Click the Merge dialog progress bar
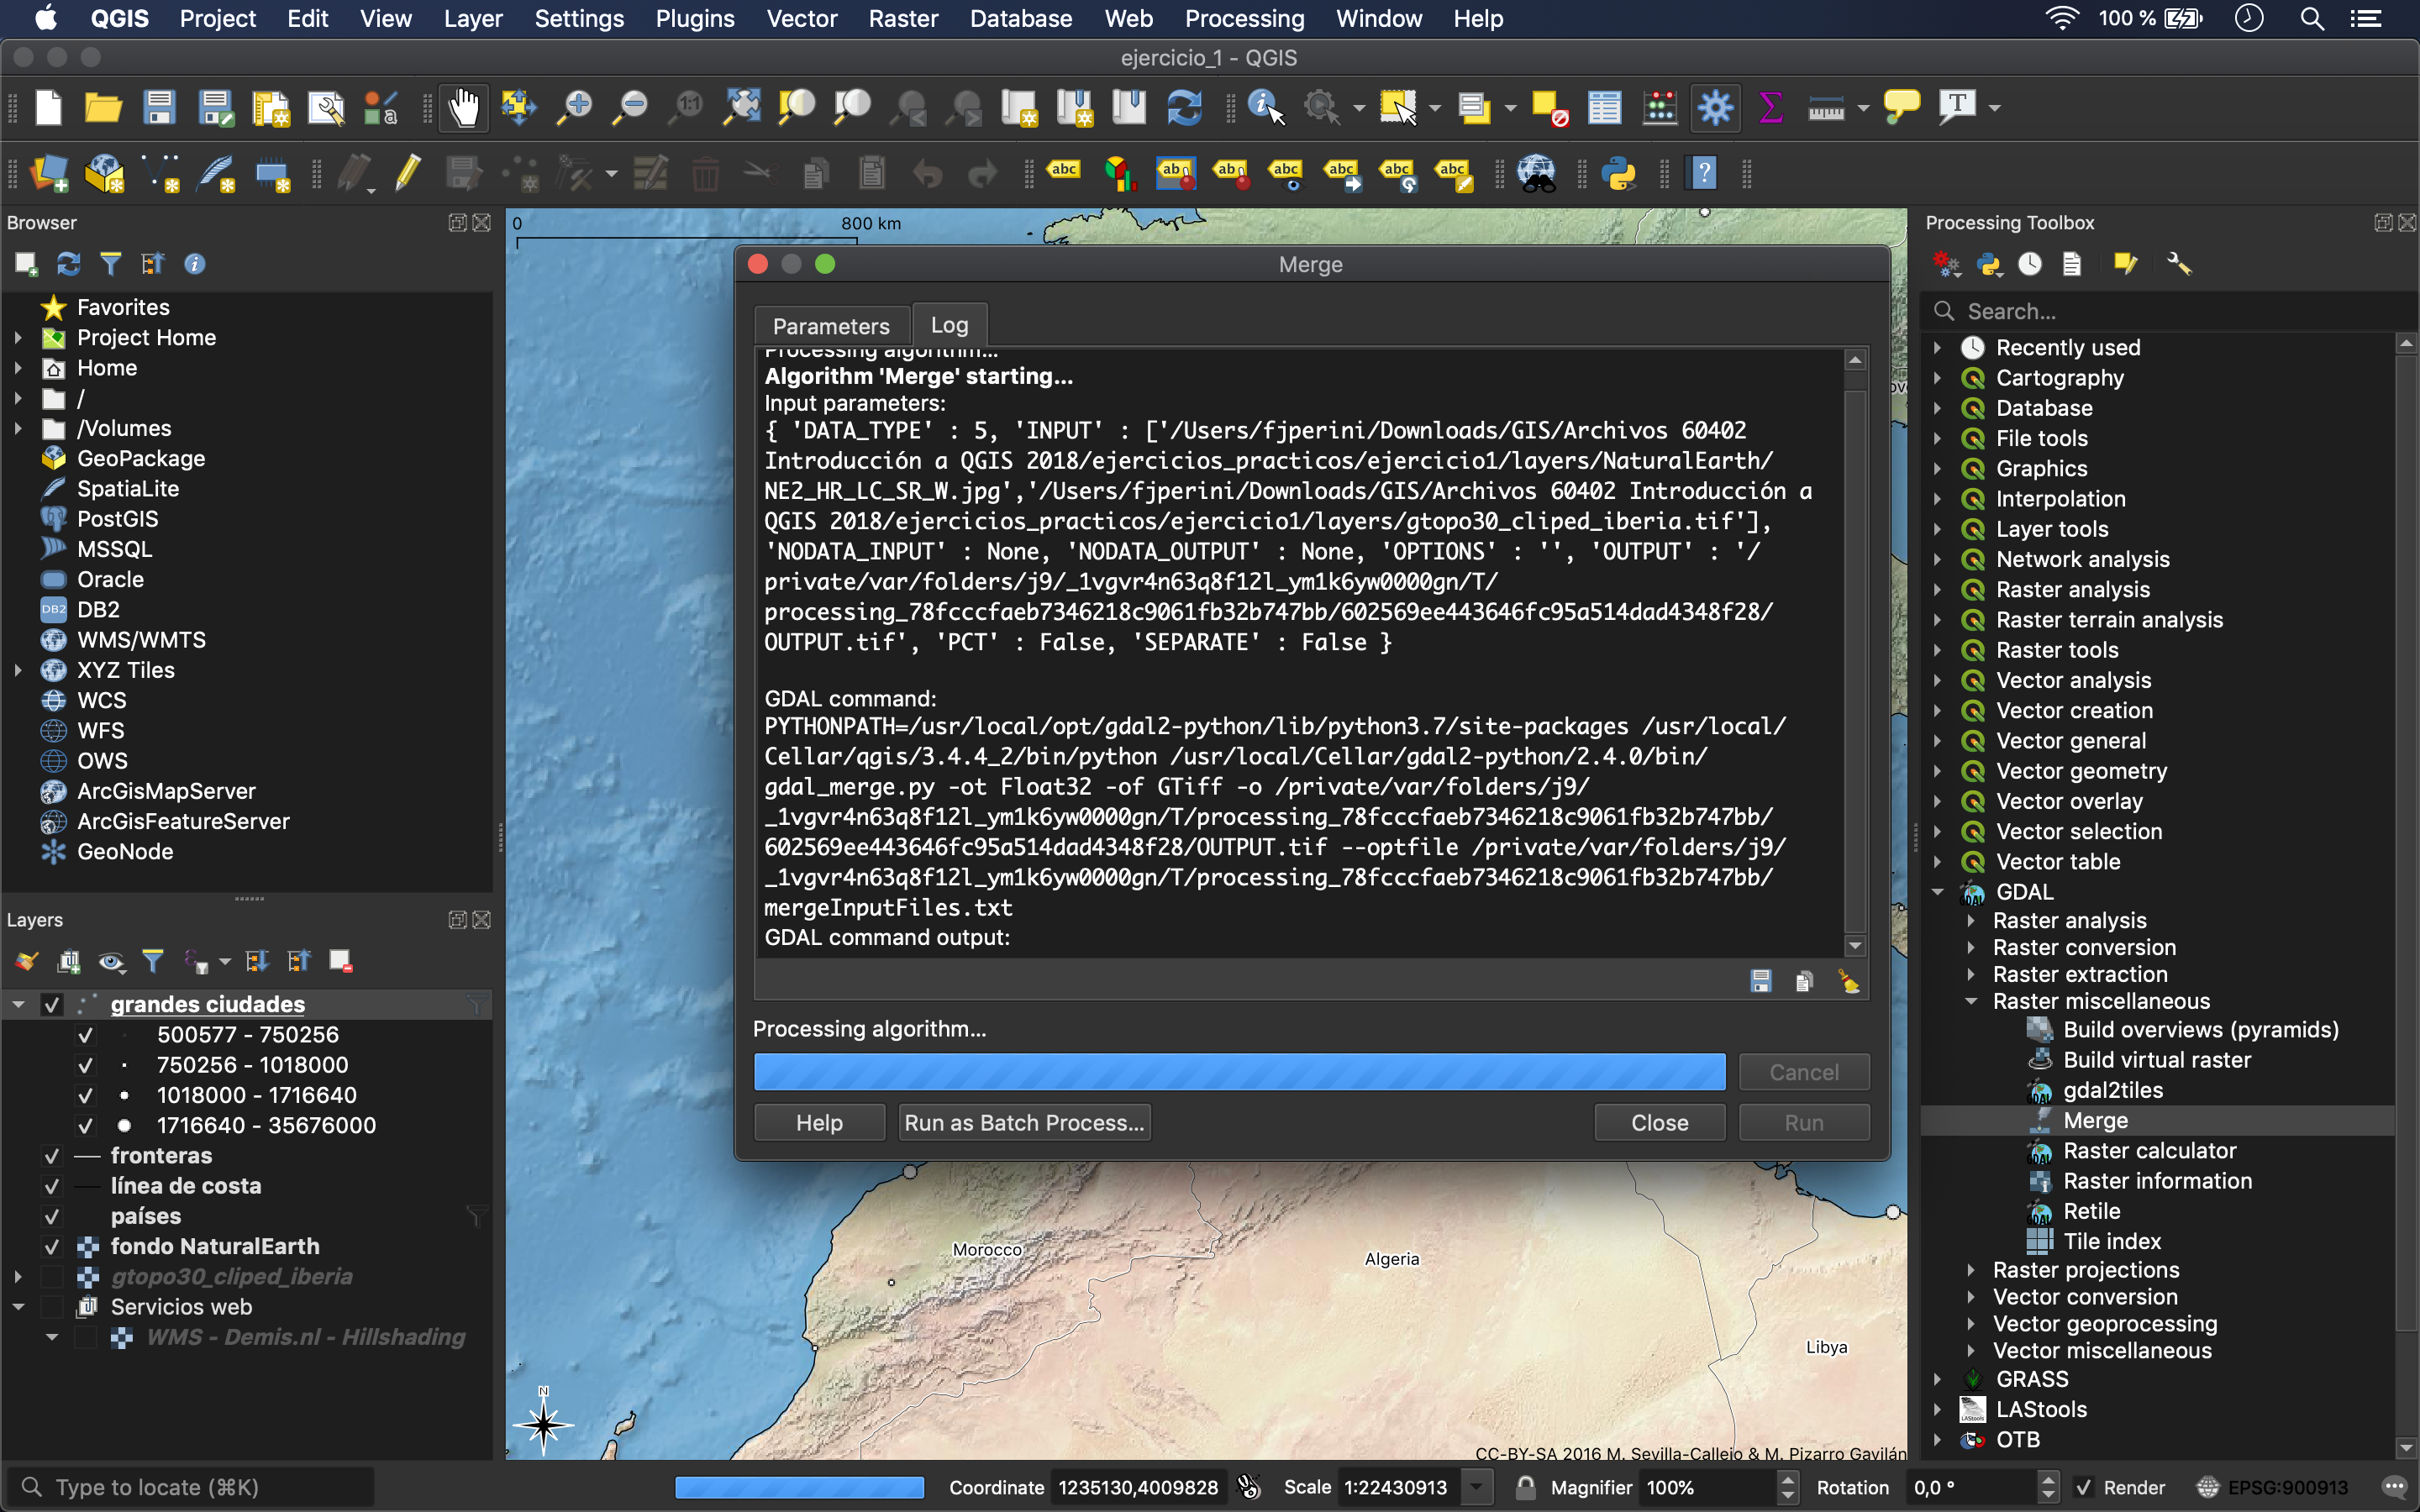Image resolution: width=2420 pixels, height=1512 pixels. 1239,1072
